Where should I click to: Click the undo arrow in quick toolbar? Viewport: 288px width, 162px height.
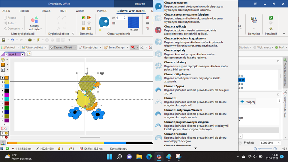pyautogui.click(x=12, y=40)
